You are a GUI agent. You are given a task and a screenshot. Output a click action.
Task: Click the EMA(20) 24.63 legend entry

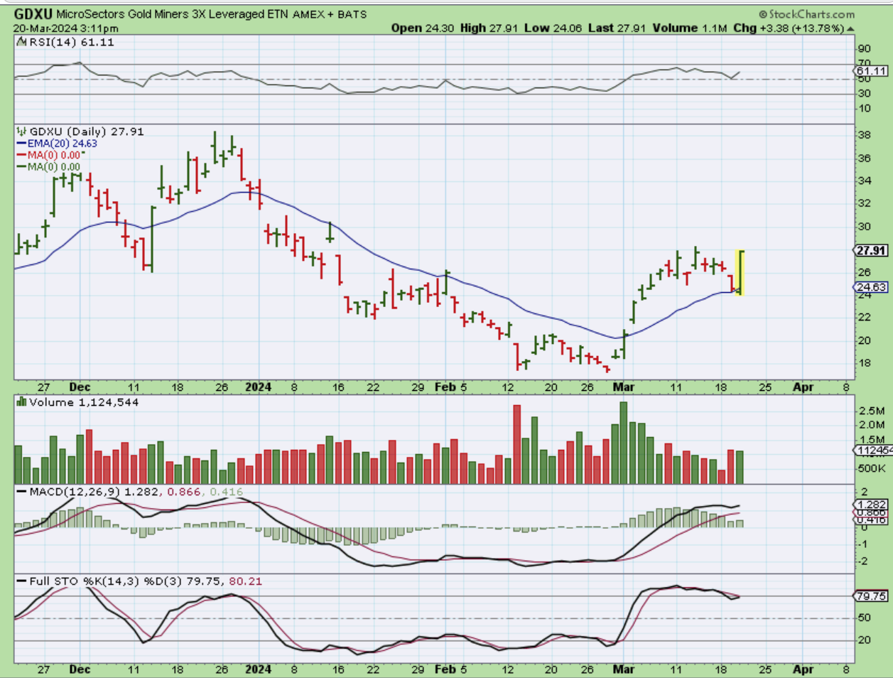click(x=57, y=143)
